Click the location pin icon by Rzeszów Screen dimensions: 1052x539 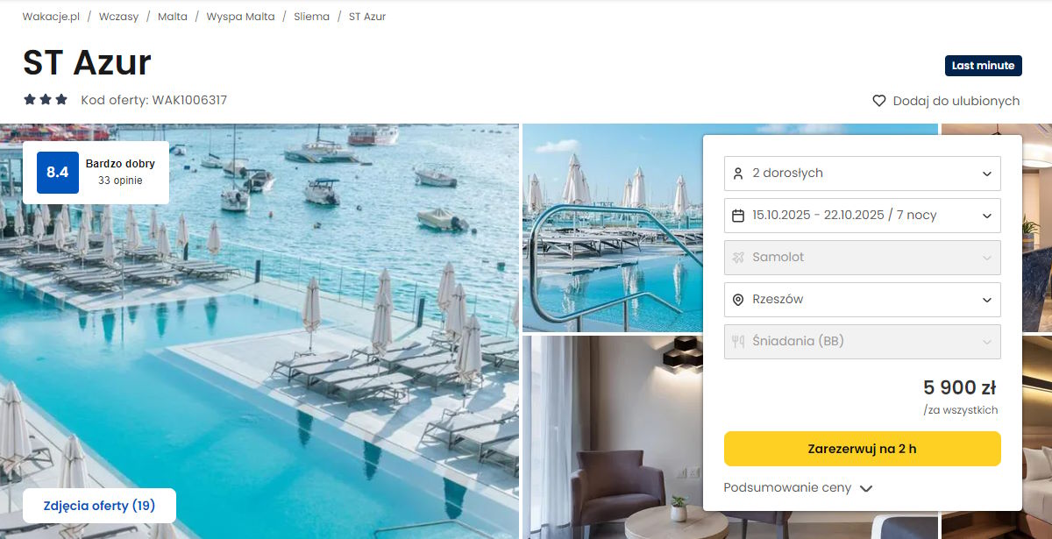[x=738, y=300]
